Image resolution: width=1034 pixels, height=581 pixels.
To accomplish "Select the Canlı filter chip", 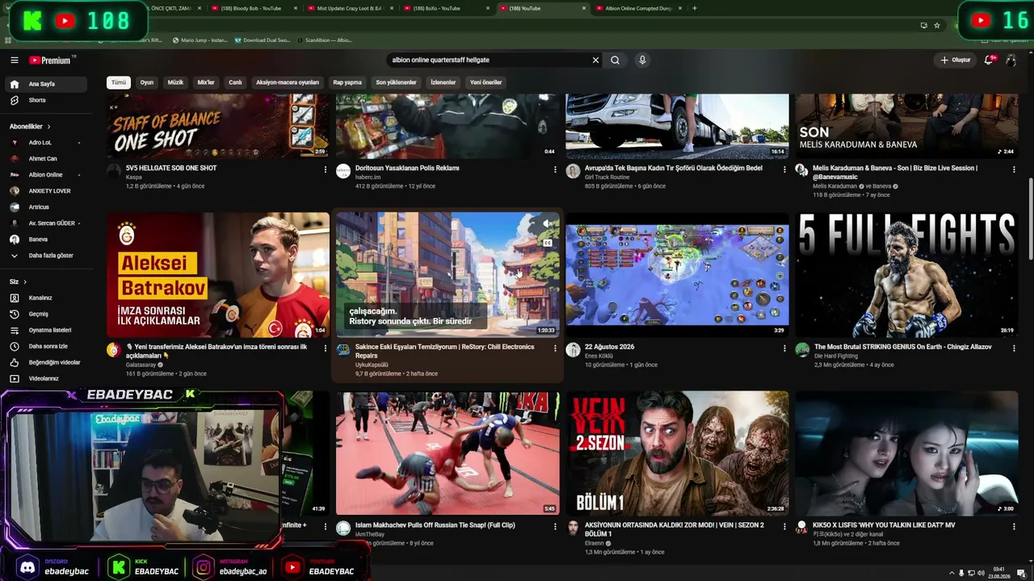I will click(x=235, y=82).
